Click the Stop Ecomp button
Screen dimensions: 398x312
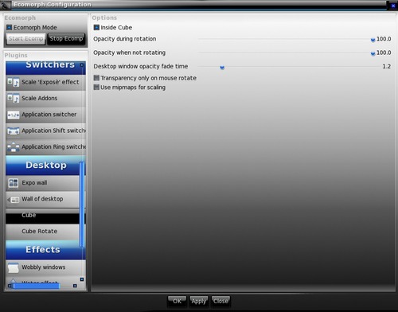tap(66, 39)
